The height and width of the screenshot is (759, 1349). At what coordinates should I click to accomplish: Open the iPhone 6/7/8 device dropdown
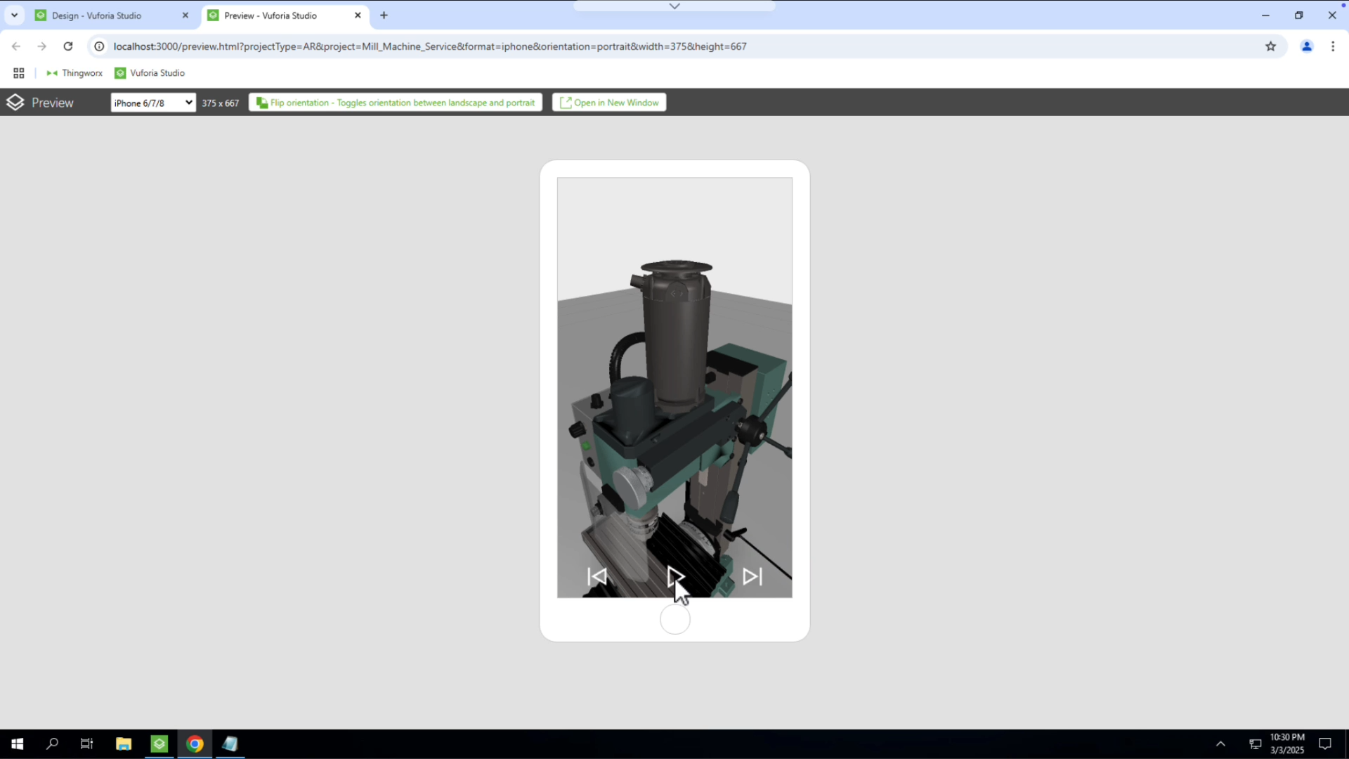coord(153,103)
